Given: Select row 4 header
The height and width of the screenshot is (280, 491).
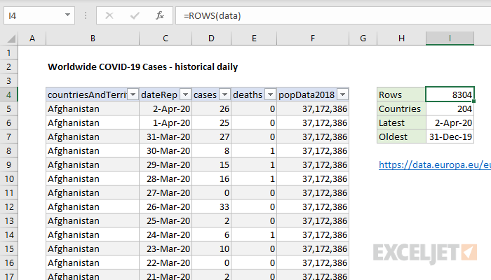Looking at the screenshot, I should tap(8, 94).
